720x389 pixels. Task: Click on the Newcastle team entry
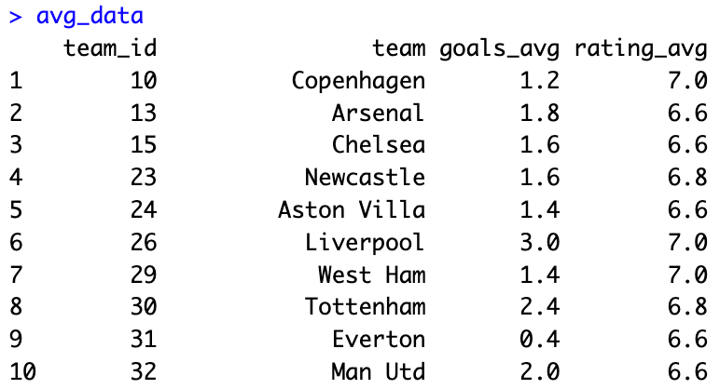pyautogui.click(x=365, y=178)
